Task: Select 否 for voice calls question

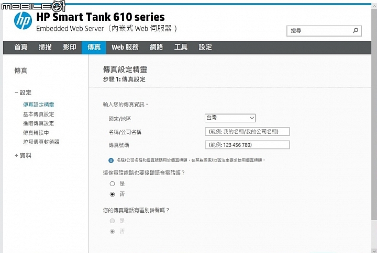Action: (x=112, y=194)
